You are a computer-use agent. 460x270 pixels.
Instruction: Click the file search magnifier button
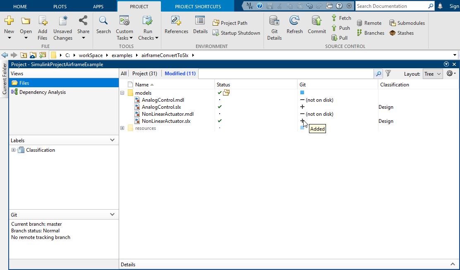379,74
